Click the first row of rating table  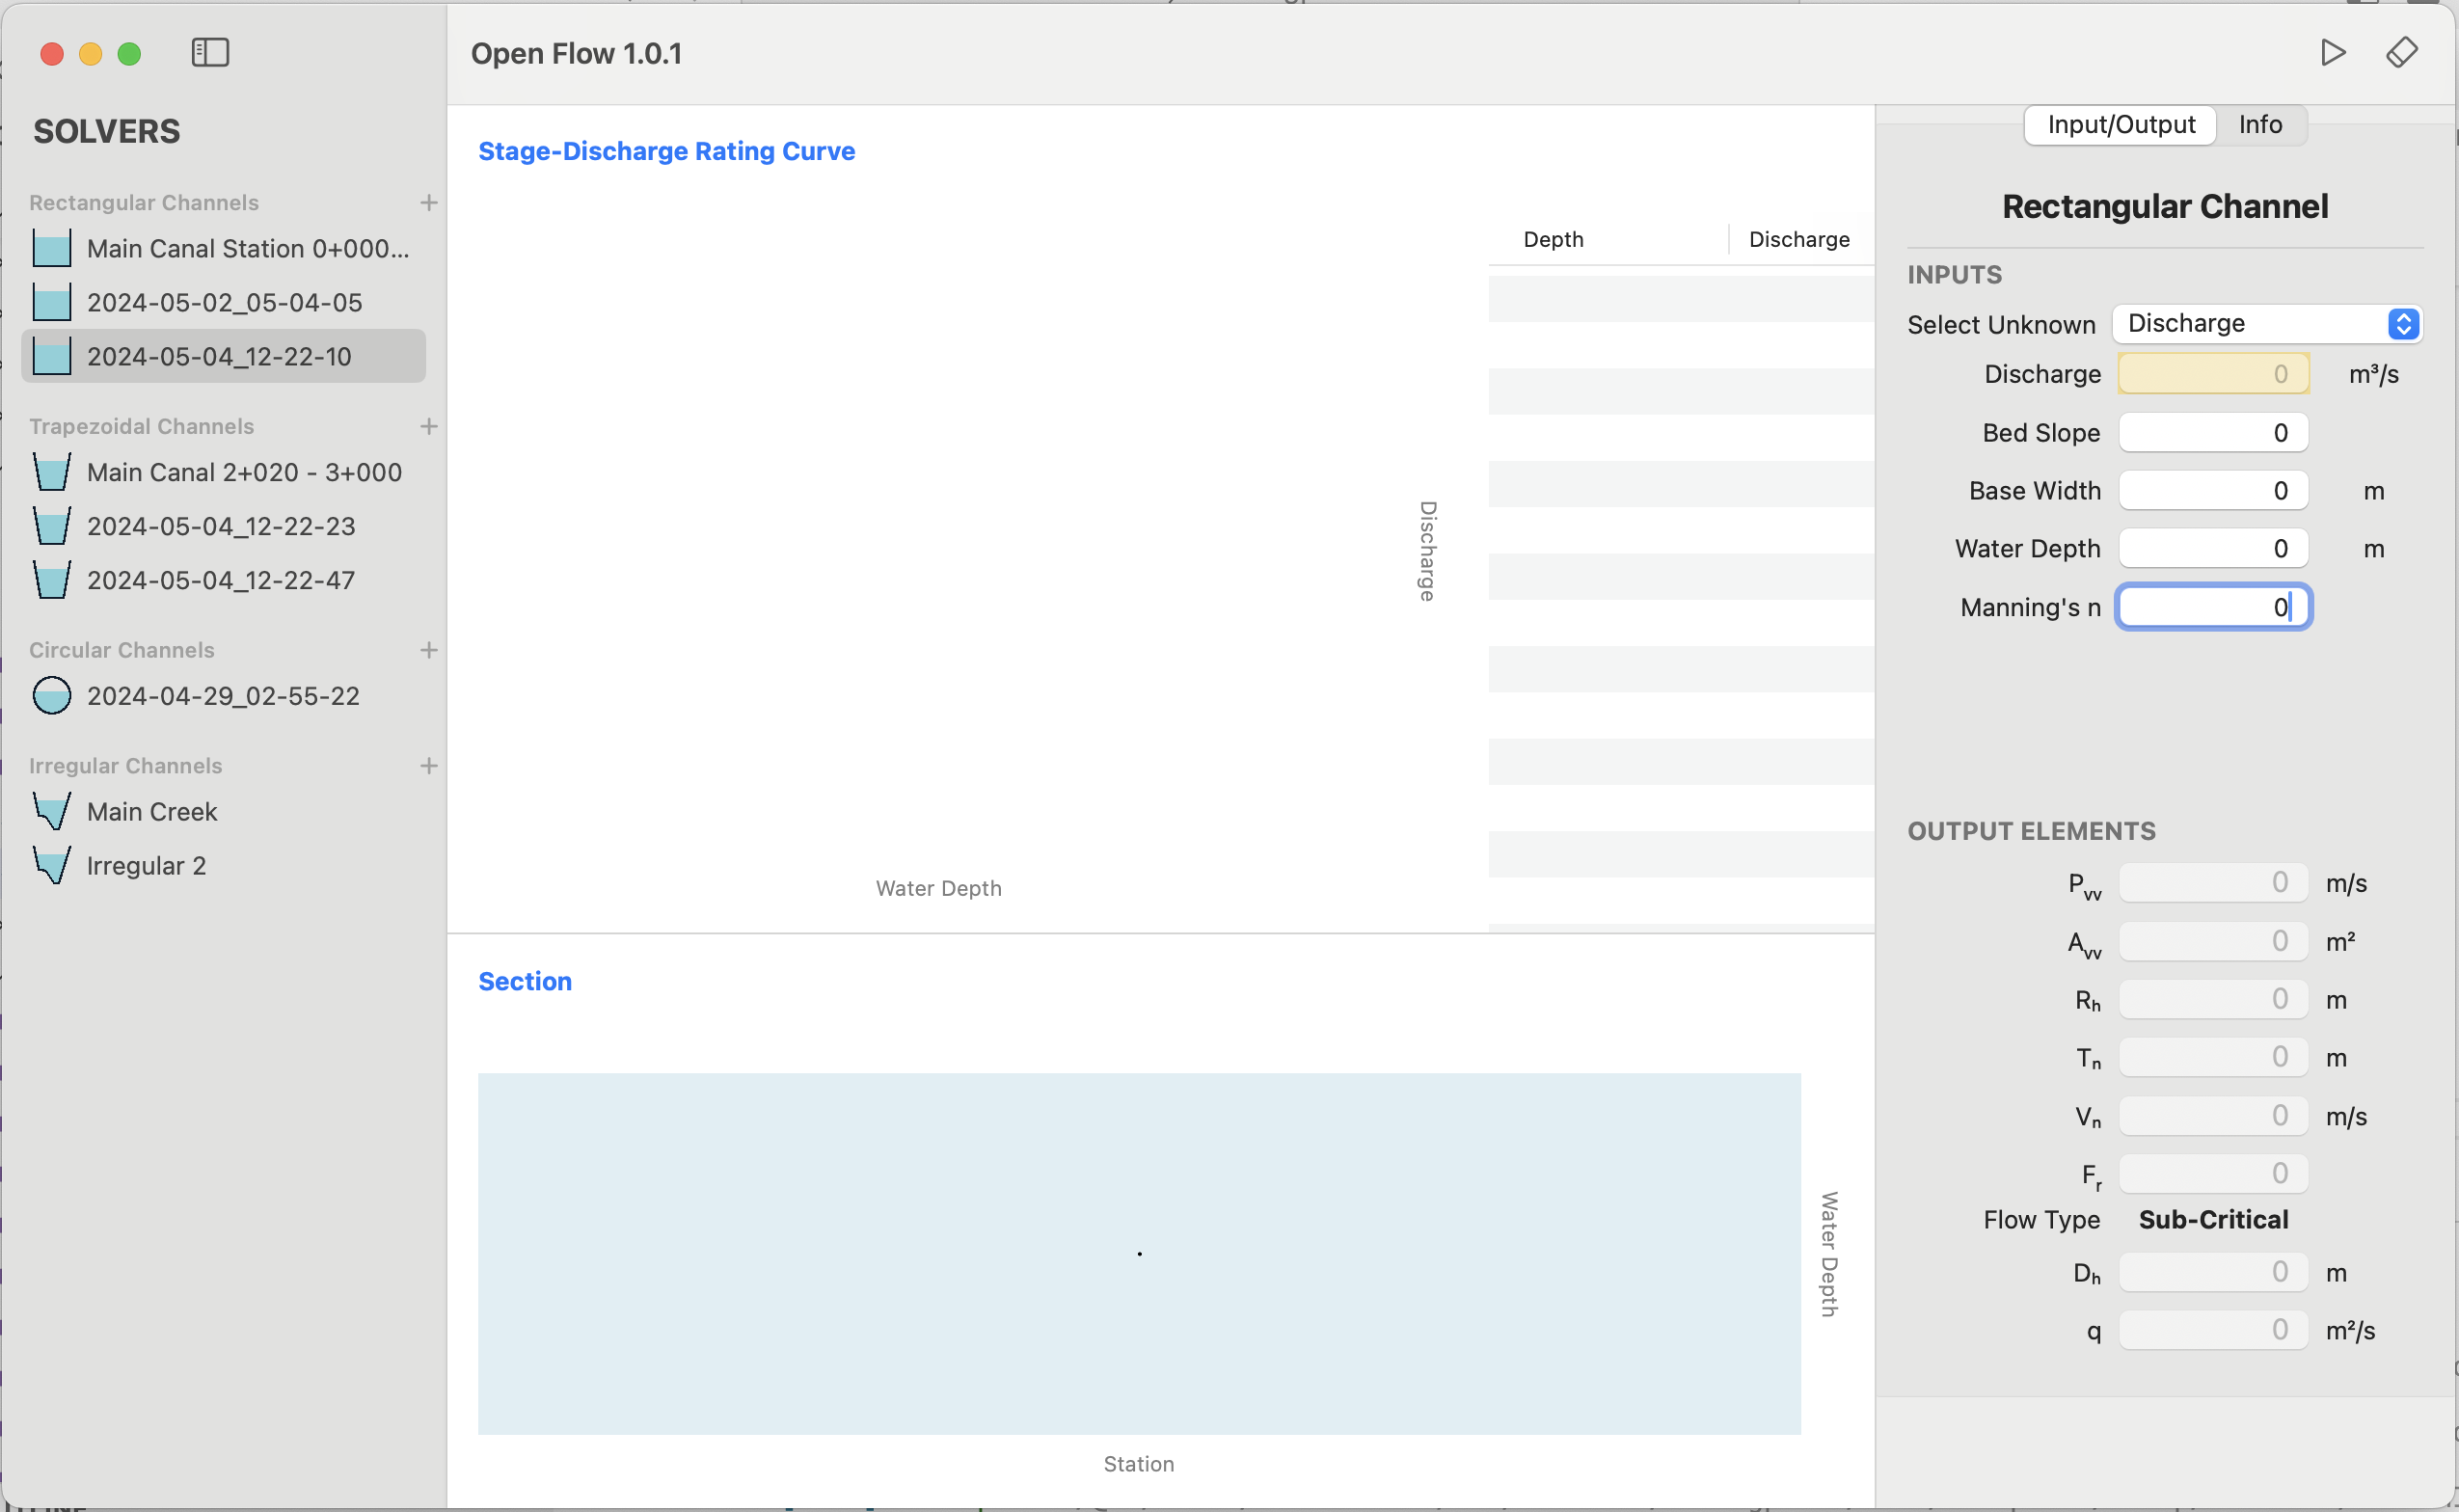click(1681, 299)
